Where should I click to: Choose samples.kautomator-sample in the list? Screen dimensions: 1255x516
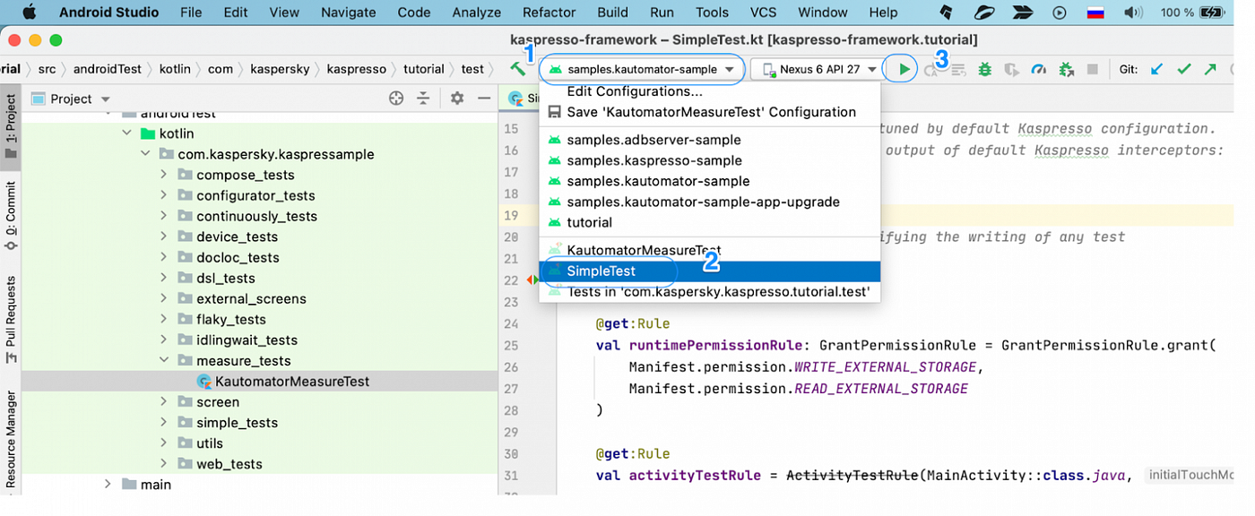709,181
